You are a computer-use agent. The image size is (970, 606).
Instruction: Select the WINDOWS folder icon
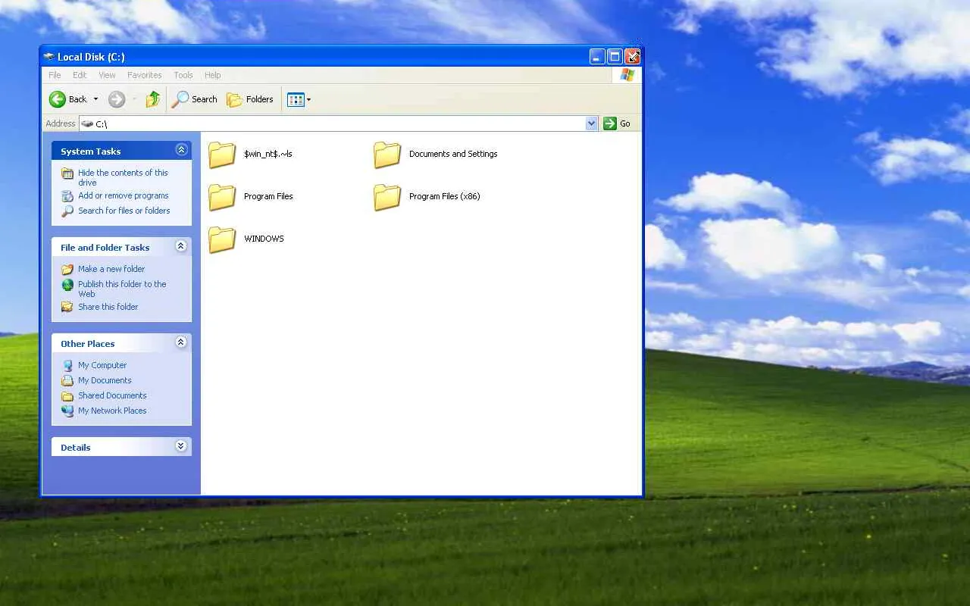pos(222,239)
